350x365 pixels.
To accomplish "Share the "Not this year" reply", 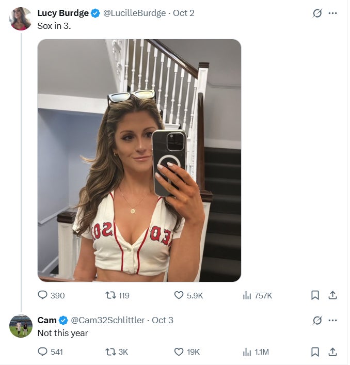I will click(333, 352).
